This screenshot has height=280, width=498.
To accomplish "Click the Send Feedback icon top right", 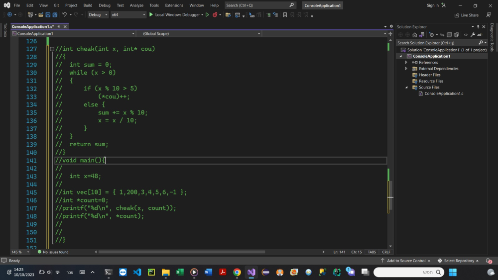I will point(489,15).
